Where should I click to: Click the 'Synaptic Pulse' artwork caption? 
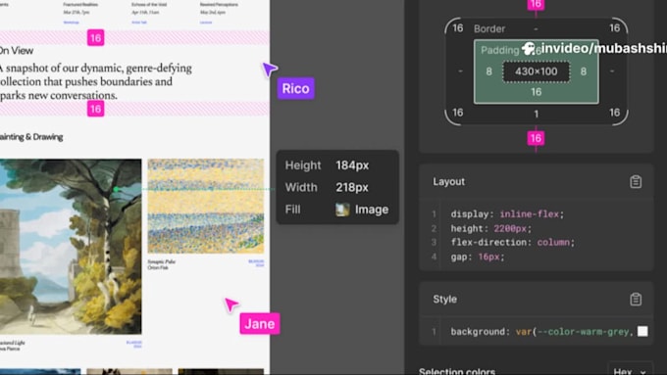click(x=161, y=261)
